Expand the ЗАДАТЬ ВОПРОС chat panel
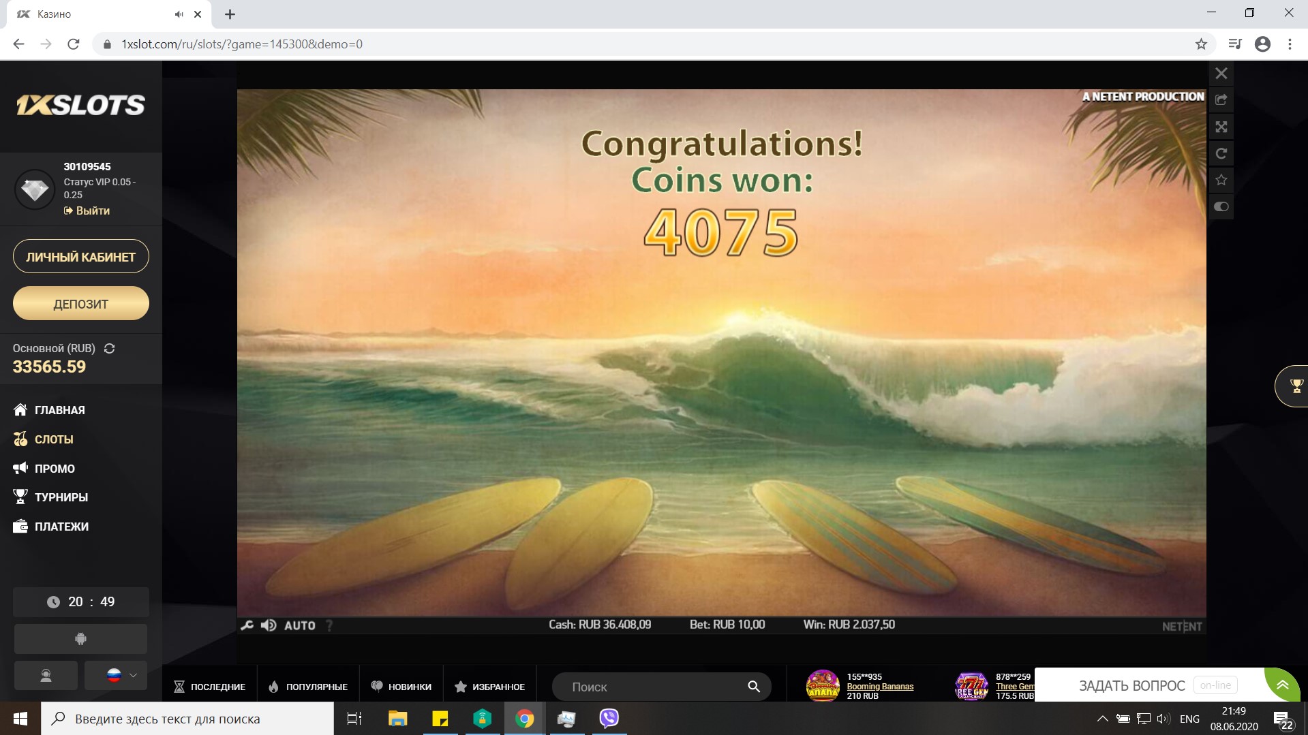Image resolution: width=1308 pixels, height=735 pixels. 1282,685
